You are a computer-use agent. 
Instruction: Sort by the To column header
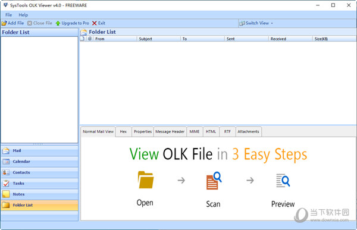point(202,39)
